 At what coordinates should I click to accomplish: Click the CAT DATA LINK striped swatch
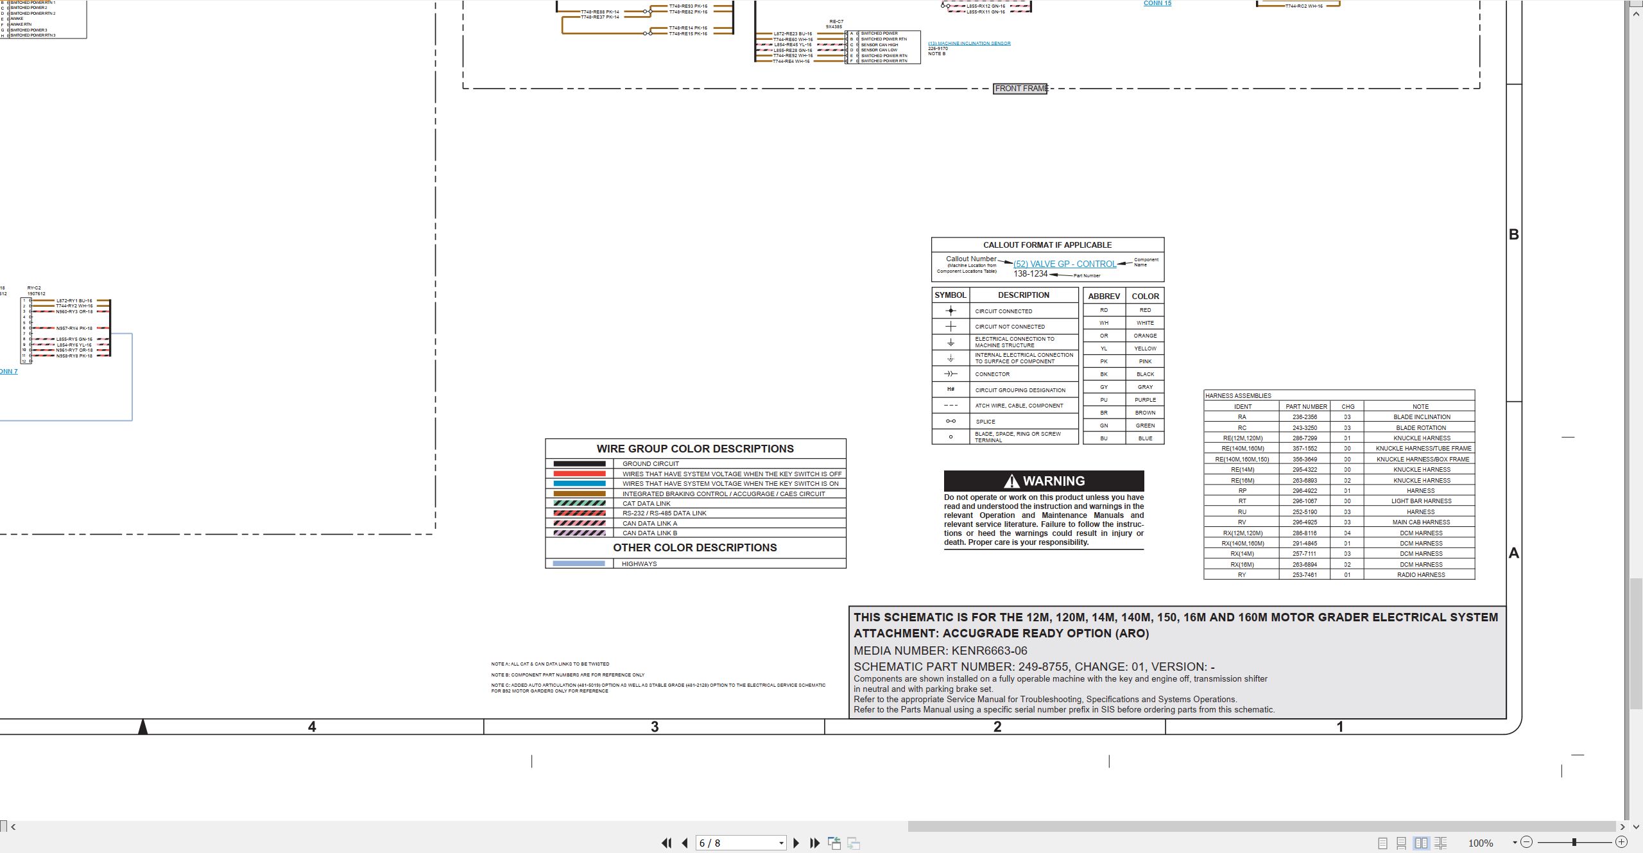(x=579, y=503)
